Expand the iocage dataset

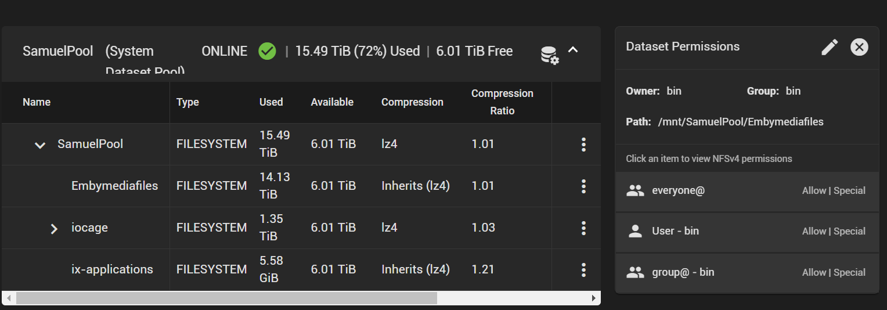[x=54, y=228]
